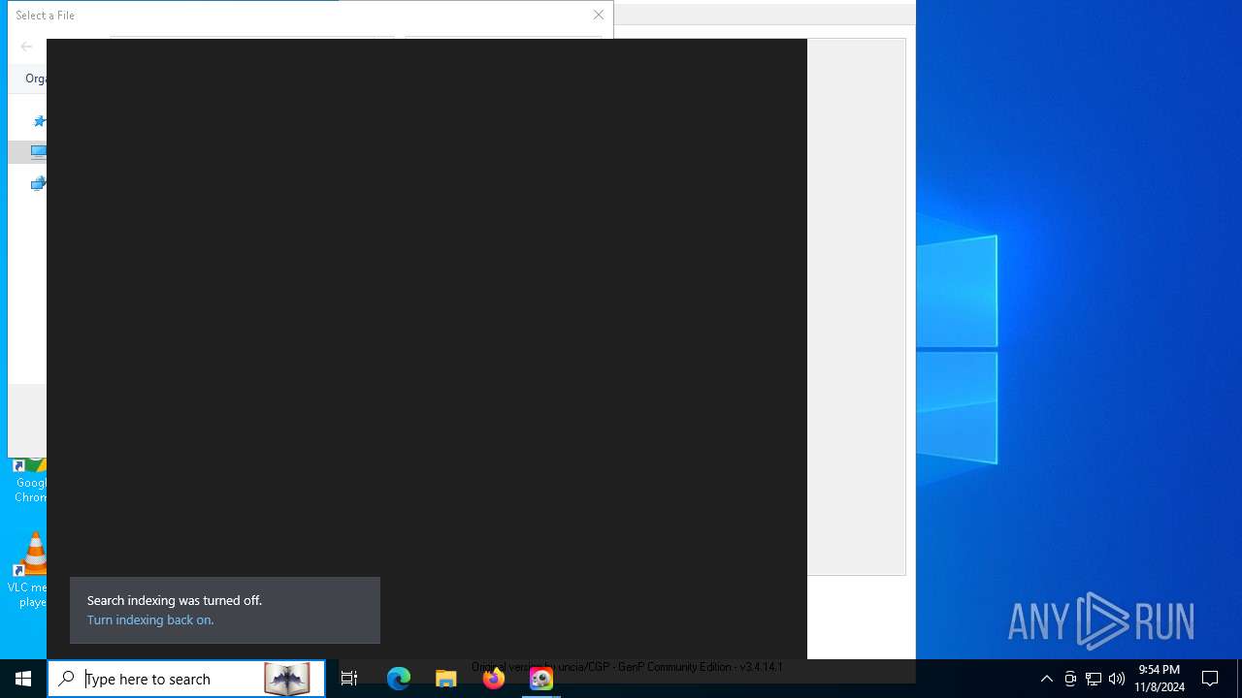
Task: Focus the Type here to search box
Action: click(186, 679)
